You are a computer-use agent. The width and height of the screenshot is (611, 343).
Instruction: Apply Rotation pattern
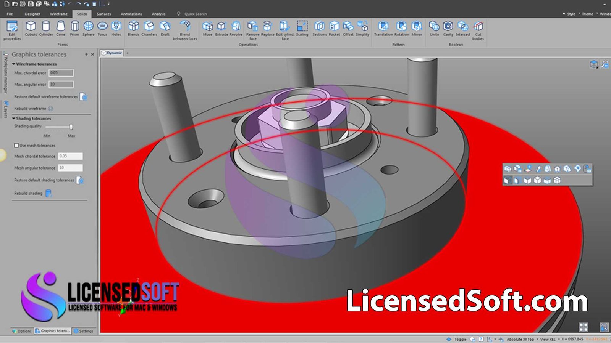coord(402,29)
